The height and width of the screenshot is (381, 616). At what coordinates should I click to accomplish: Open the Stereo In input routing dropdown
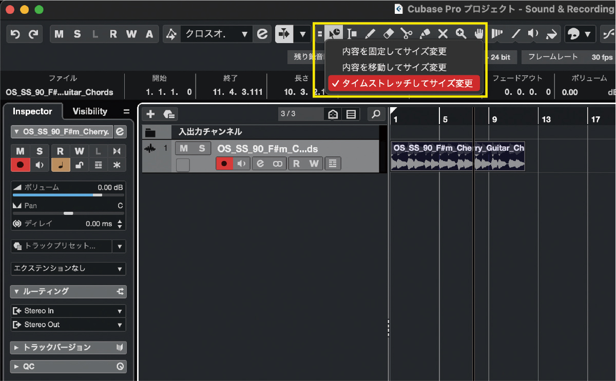click(x=68, y=311)
